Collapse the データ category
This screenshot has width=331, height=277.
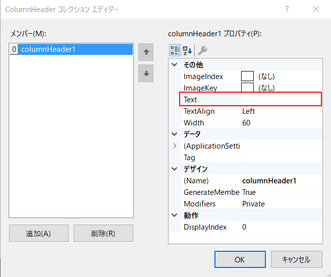coord(175,134)
